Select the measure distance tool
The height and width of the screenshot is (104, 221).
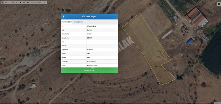point(24,2)
